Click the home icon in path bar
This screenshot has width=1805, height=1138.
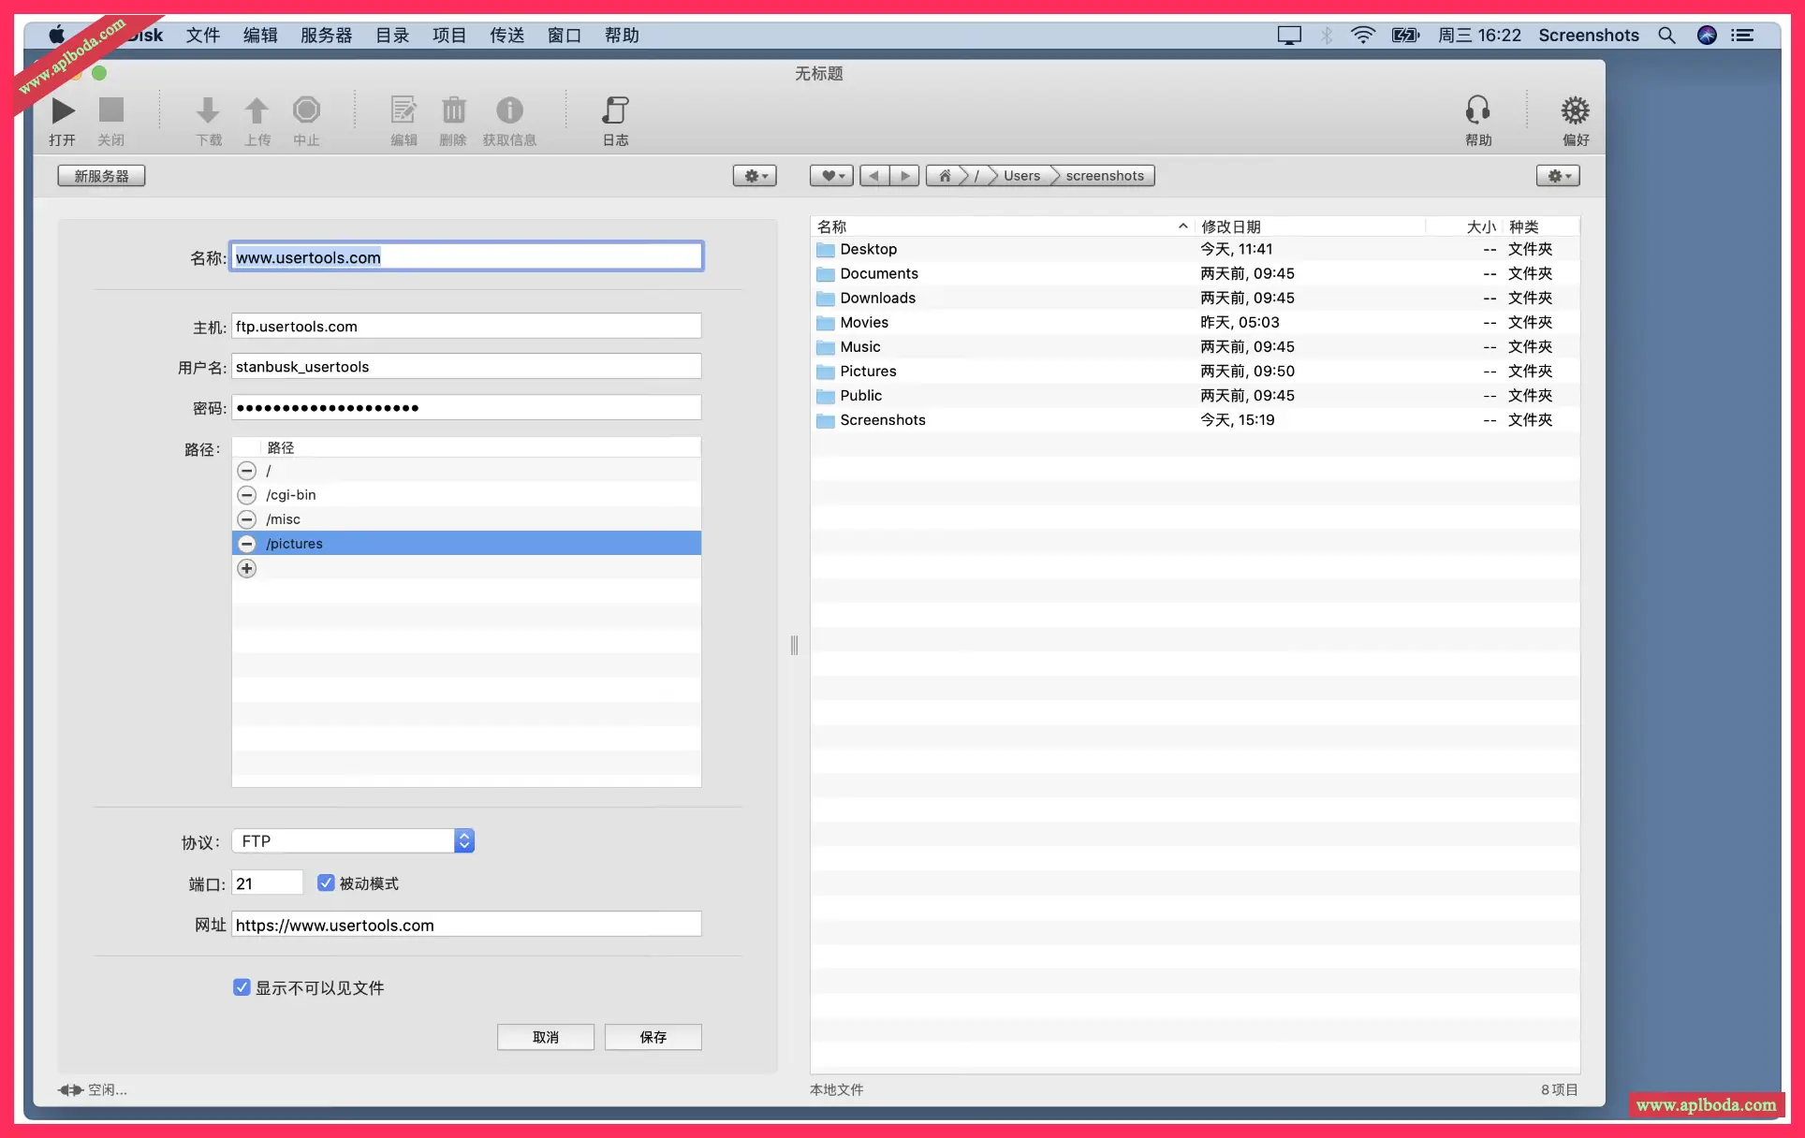(945, 176)
